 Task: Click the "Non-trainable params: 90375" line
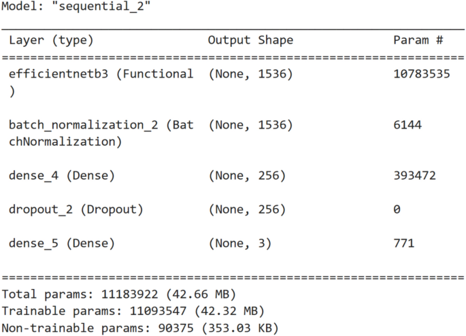pyautogui.click(x=139, y=329)
